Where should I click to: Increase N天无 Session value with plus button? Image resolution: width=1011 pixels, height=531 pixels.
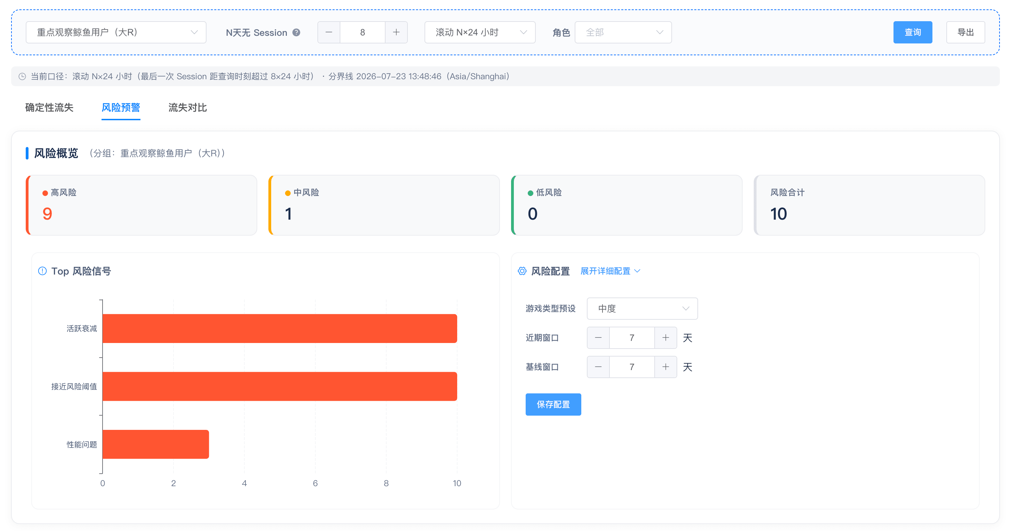pyautogui.click(x=396, y=33)
